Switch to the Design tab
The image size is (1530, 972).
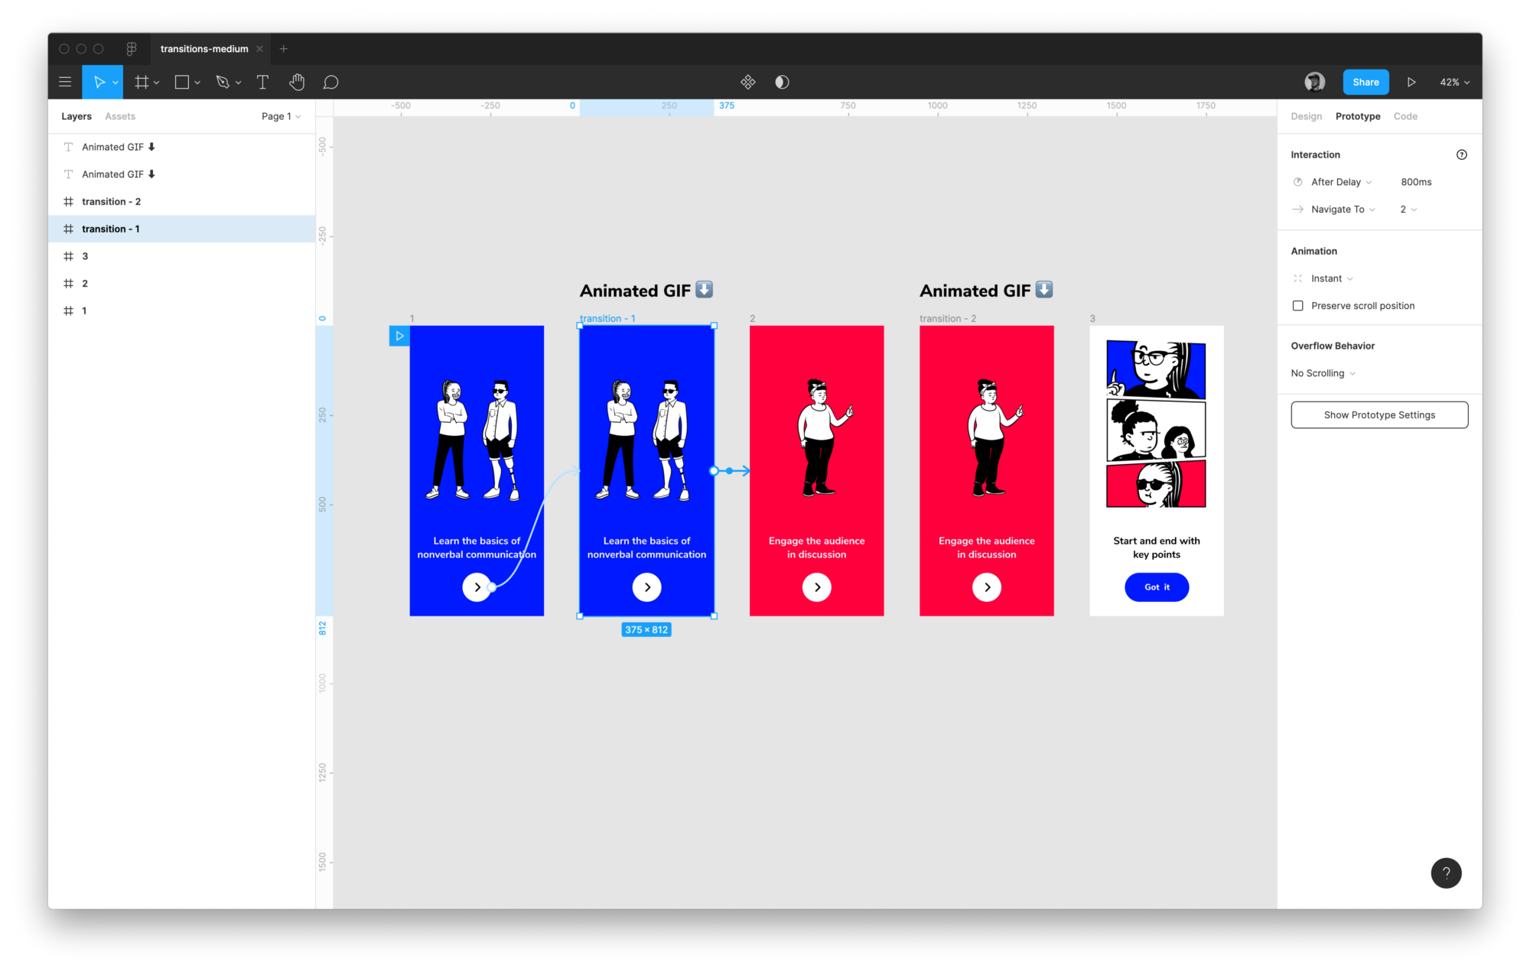coord(1305,116)
